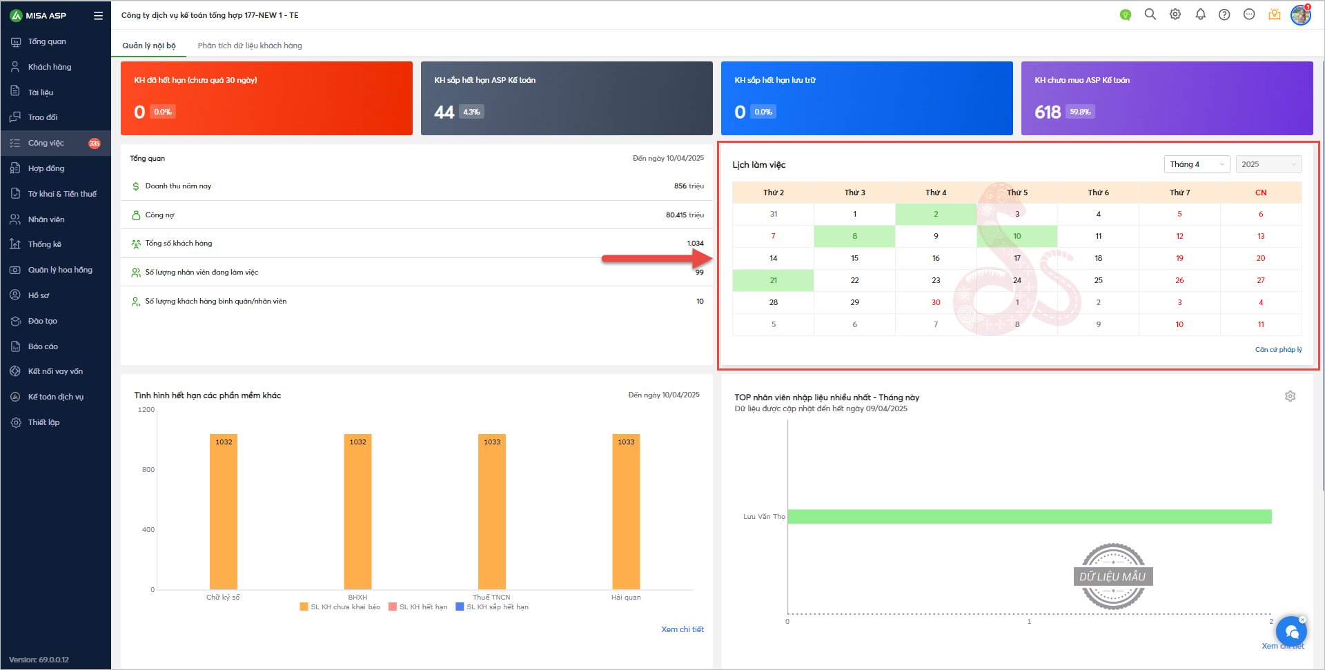
Task: Click the Hải quan orange bar
Action: [x=626, y=511]
